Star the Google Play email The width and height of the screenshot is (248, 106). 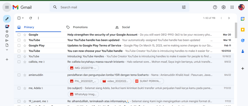click(25, 45)
